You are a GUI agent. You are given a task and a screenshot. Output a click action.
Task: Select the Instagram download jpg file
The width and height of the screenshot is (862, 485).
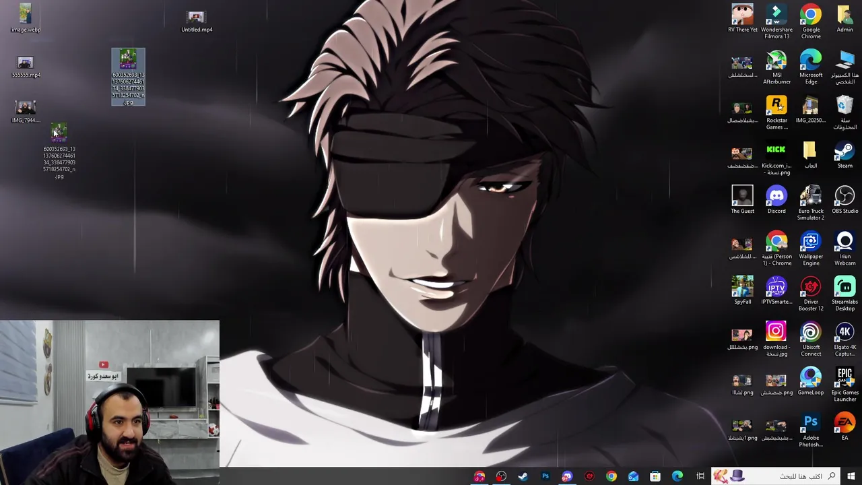(776, 339)
